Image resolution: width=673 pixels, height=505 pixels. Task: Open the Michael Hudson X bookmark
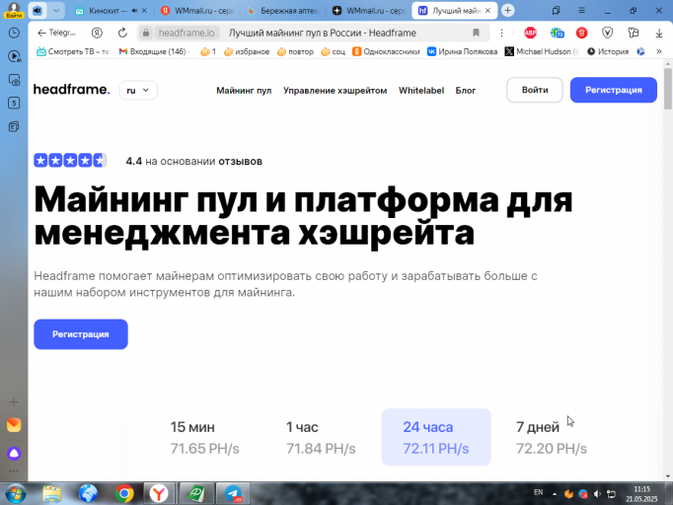[542, 51]
